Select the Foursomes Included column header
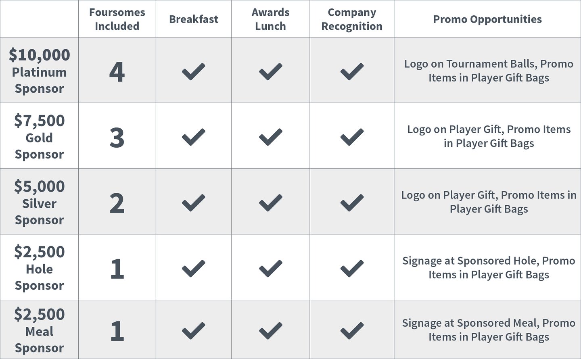581x359 pixels. point(117,19)
